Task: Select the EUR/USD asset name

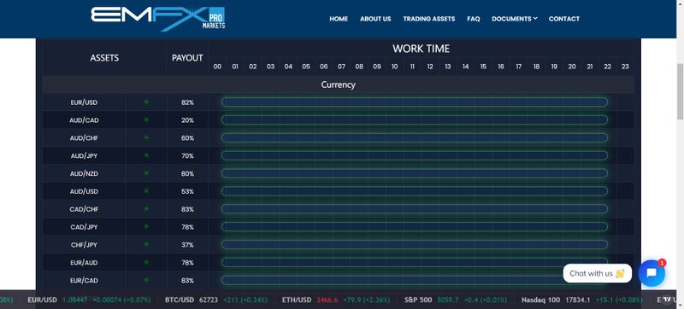Action: pos(84,102)
